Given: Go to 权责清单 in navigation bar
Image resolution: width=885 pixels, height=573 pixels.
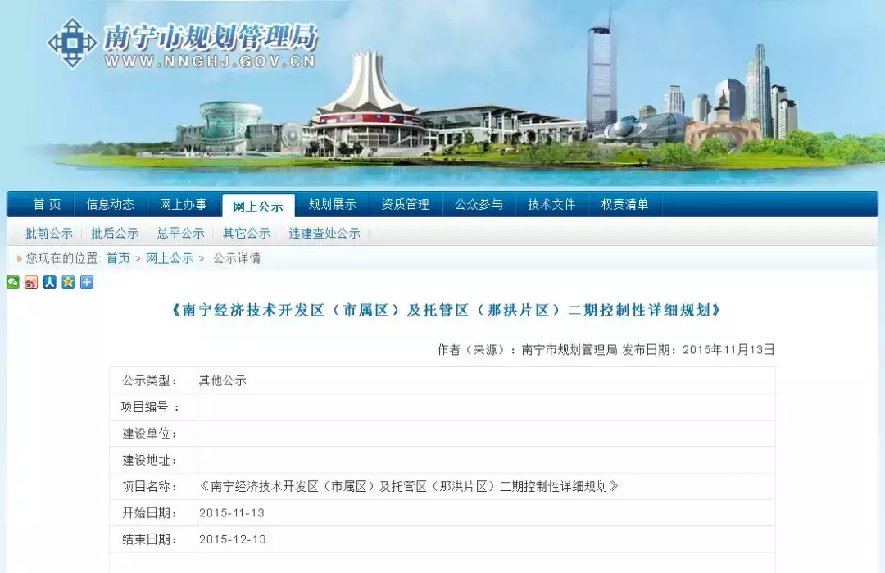Looking at the screenshot, I should click(624, 205).
